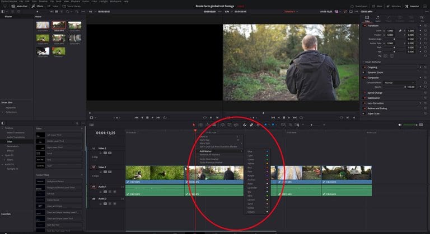Open the Media Pool panel button
The width and height of the screenshot is (430, 234).
coord(20,6)
